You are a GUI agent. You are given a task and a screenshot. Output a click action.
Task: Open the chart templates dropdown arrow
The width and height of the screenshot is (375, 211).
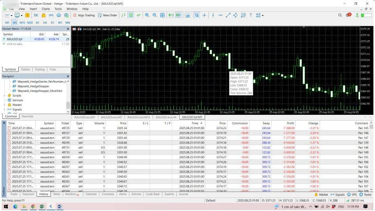pyautogui.click(x=21, y=15)
